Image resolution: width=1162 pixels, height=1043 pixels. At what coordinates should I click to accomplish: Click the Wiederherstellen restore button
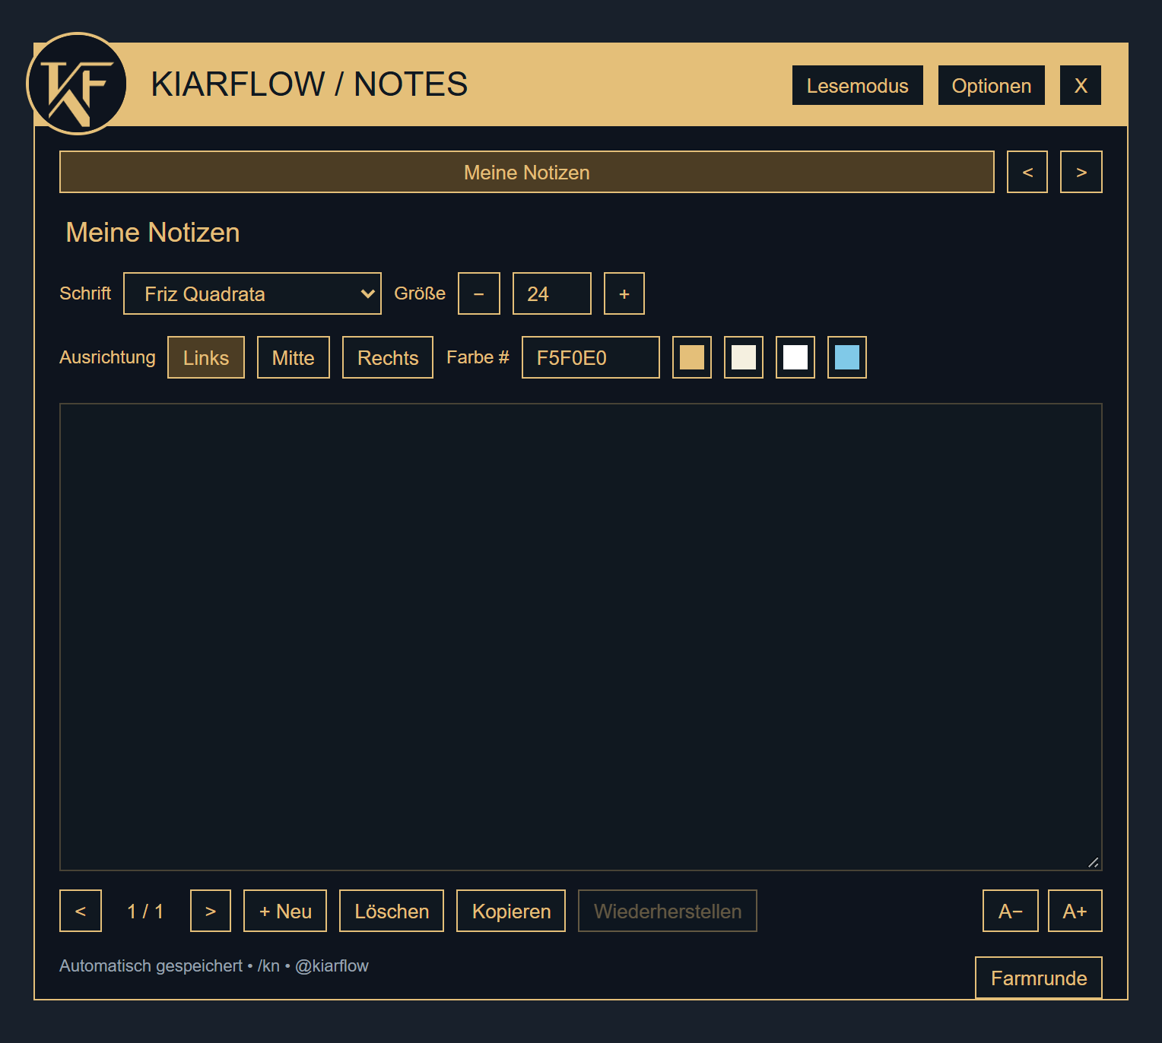668,911
